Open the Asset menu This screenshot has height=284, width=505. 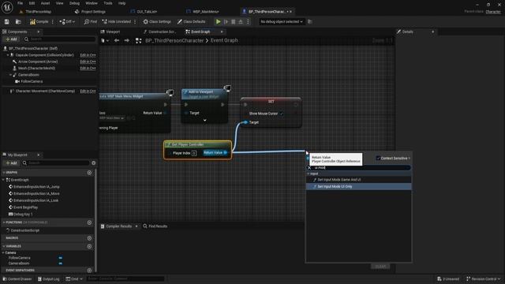[x=45, y=3]
